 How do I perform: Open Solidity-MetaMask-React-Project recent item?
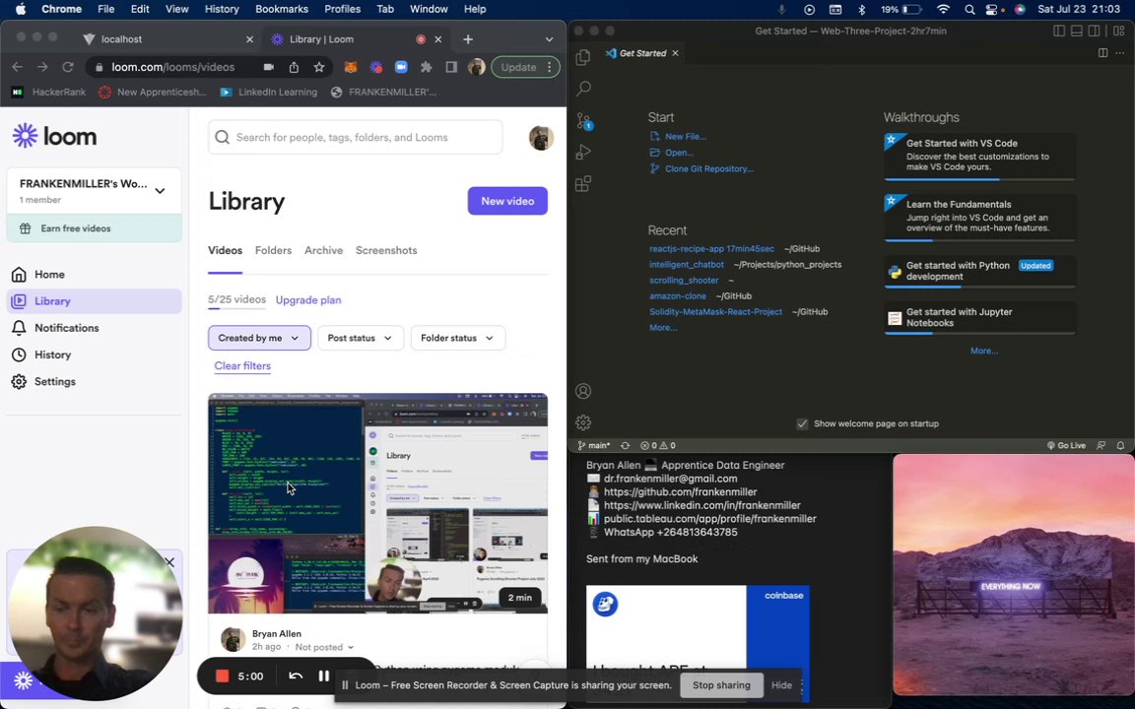coord(716,312)
